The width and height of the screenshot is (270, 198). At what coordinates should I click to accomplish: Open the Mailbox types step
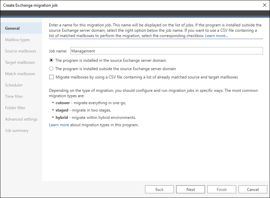tap(17, 40)
